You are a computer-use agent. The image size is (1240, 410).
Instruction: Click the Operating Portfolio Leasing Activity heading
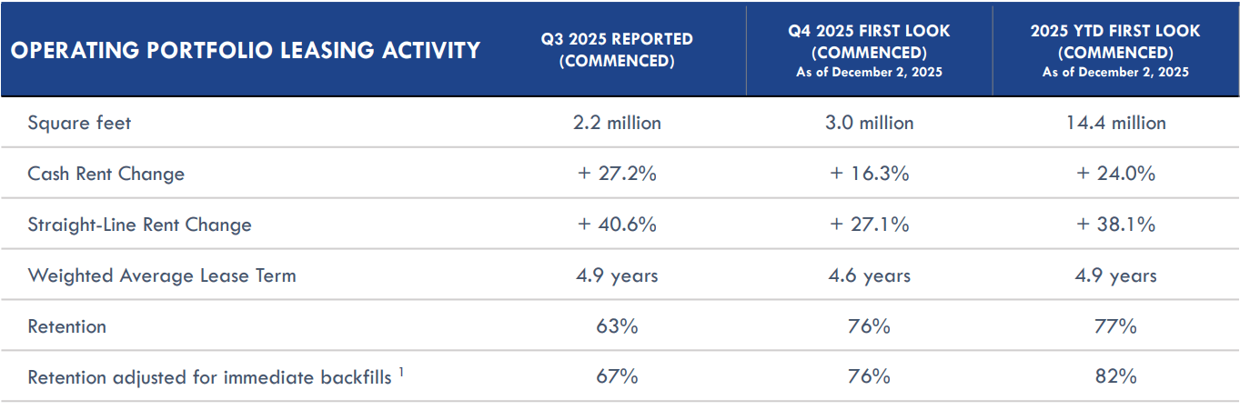(x=245, y=50)
